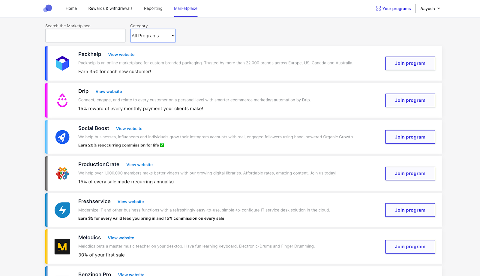Click View website for Social Boost

tap(129, 128)
